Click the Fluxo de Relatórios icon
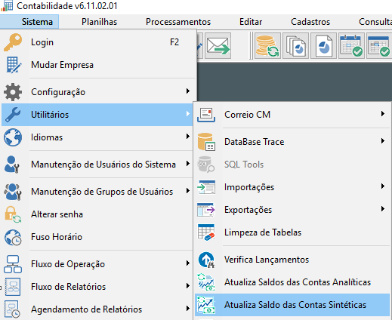Screen dimensions: 392x320 [x=13, y=287]
